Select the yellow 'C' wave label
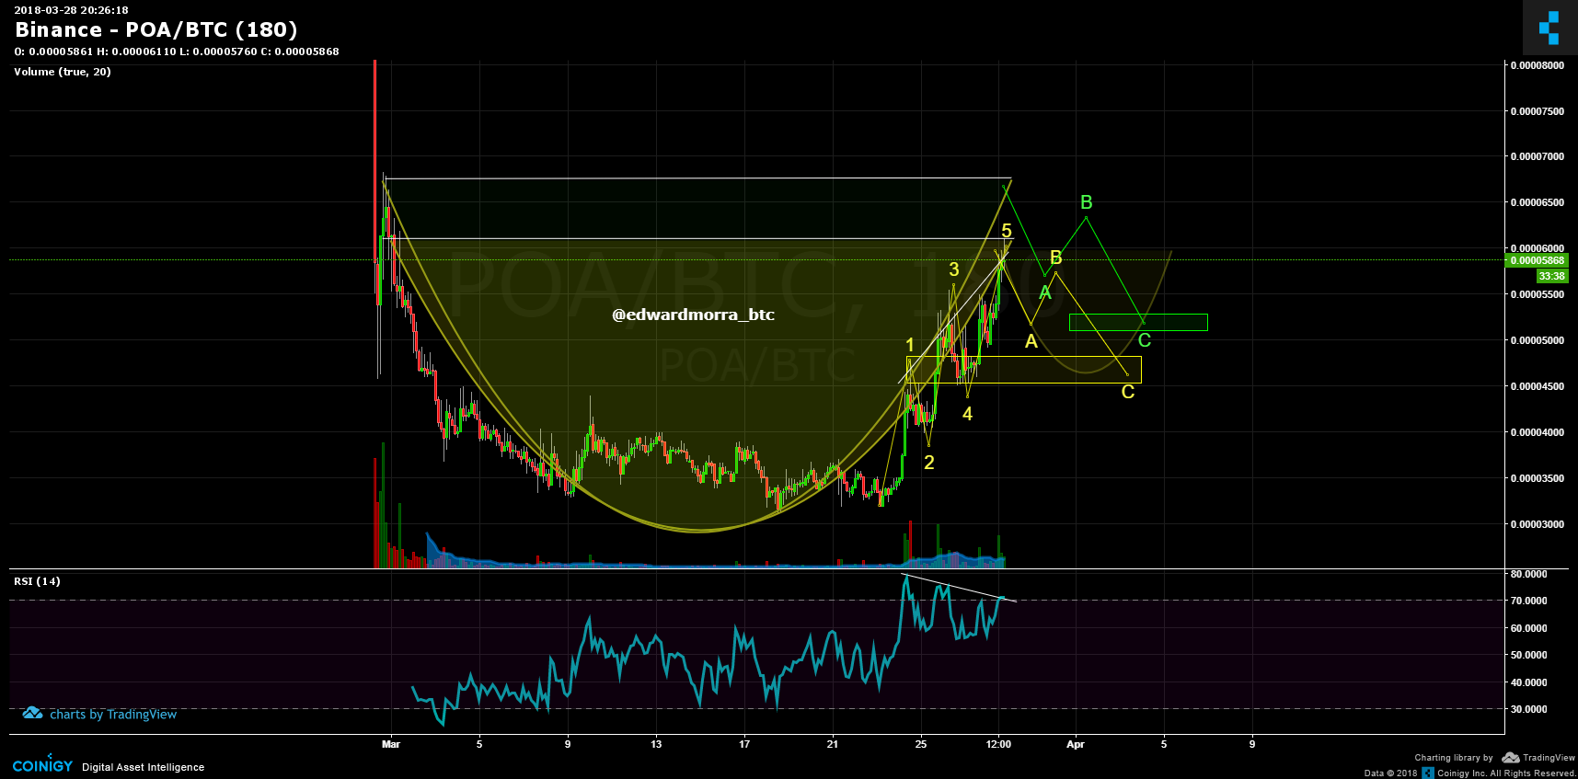Image resolution: width=1578 pixels, height=779 pixels. (x=1128, y=392)
